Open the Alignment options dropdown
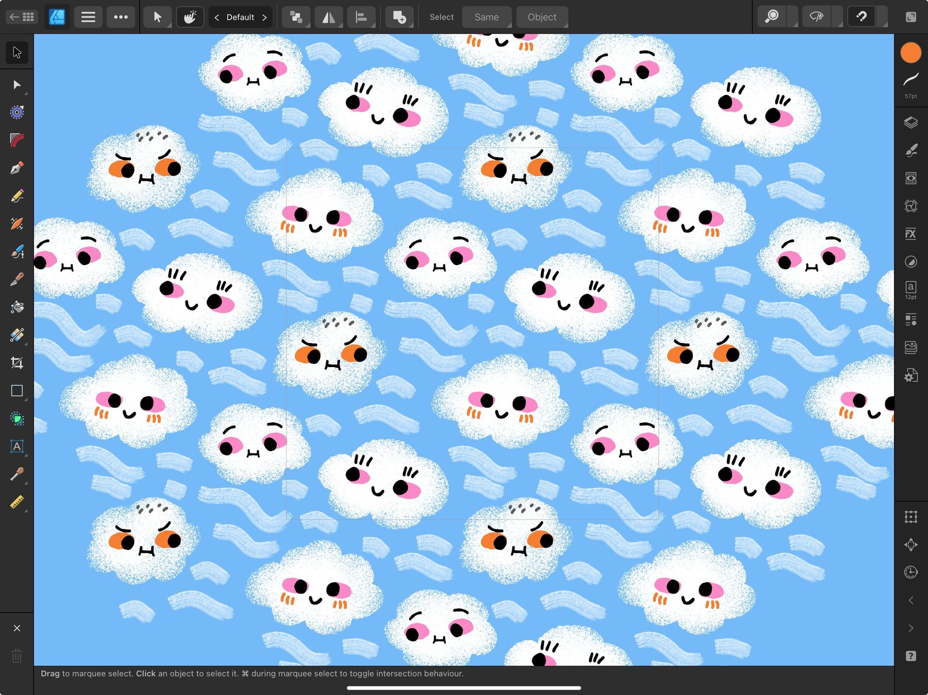928x695 pixels. [361, 17]
